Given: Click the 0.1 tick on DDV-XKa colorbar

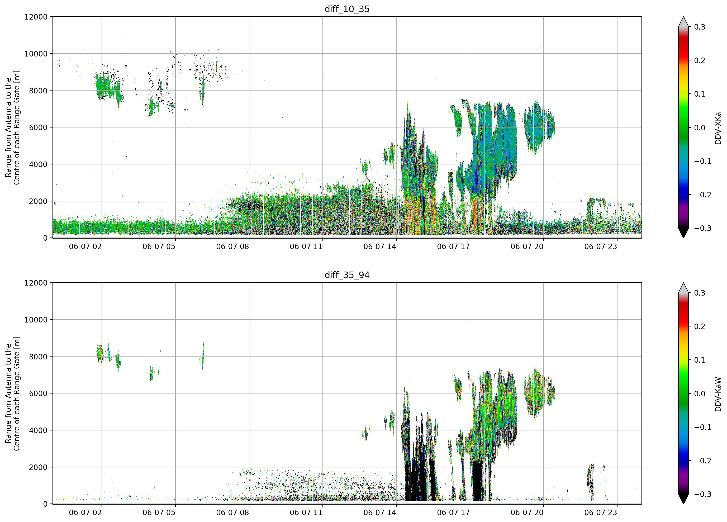Looking at the screenshot, I should 700,94.
